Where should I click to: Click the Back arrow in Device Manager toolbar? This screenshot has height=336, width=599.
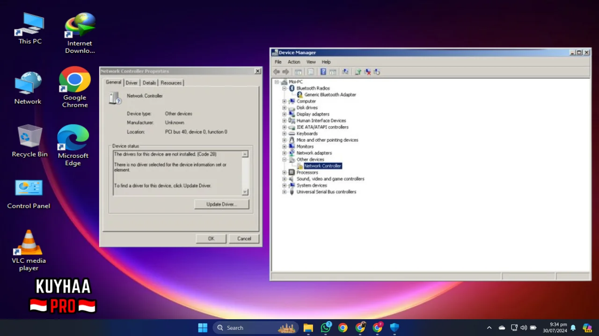tap(276, 72)
